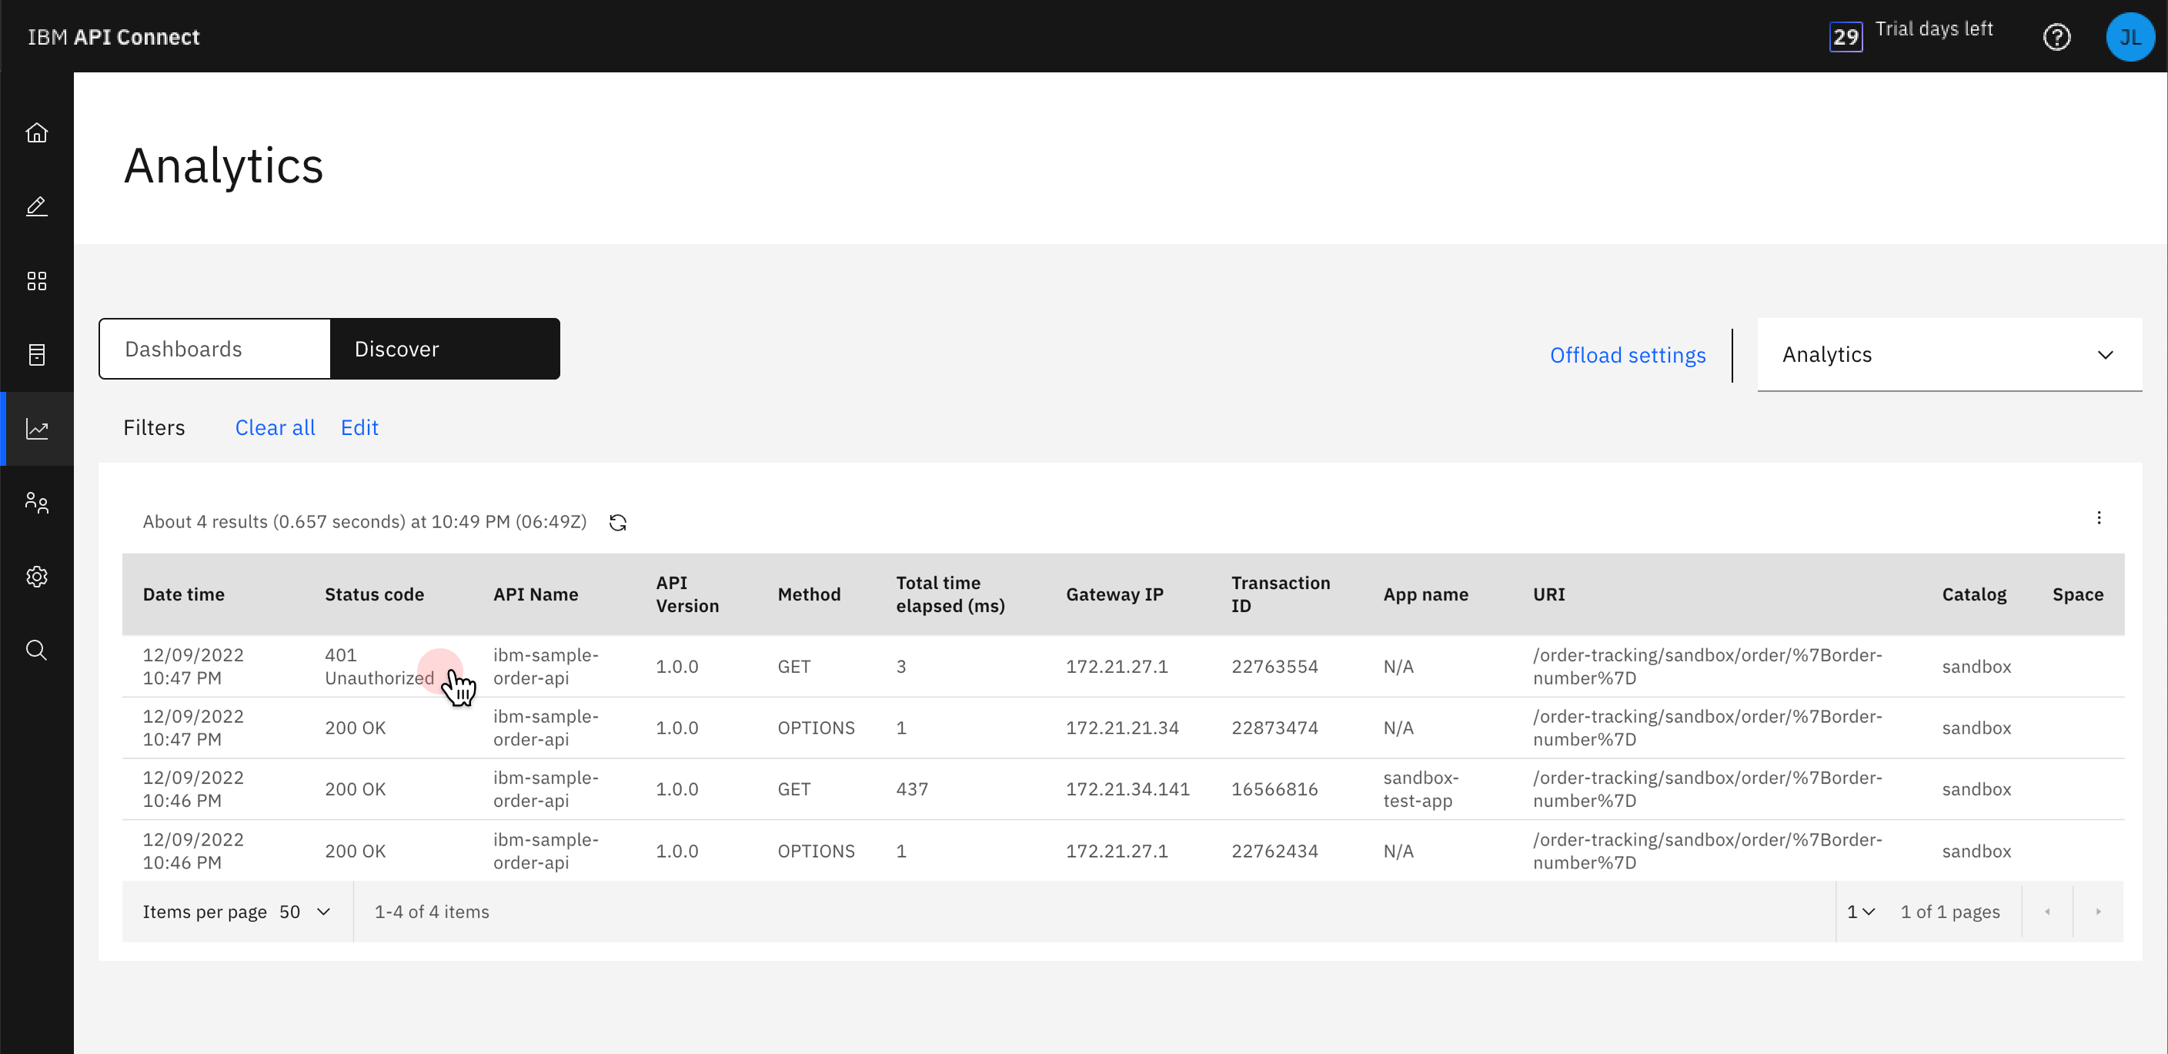Open the Members people icon in sidebar

pos(36,503)
